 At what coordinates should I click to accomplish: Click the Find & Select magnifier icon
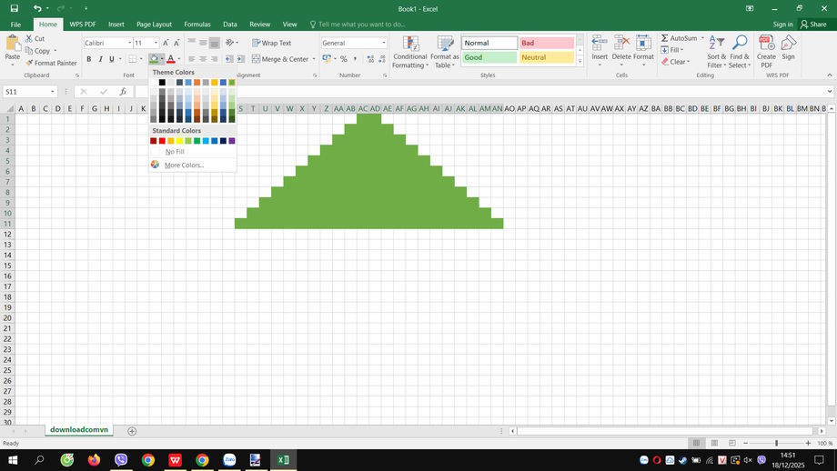point(739,44)
